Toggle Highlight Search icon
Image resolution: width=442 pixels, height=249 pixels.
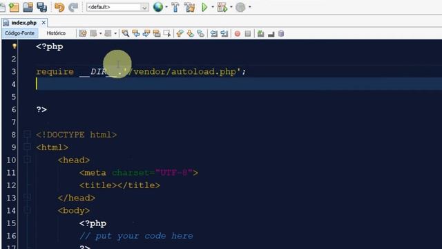[157, 34]
